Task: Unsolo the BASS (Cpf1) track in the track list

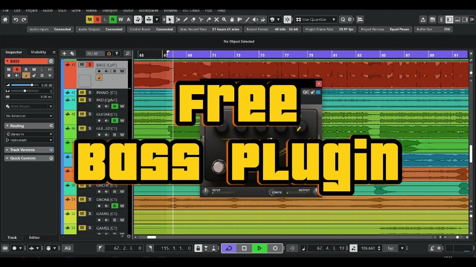Action: pos(90,65)
